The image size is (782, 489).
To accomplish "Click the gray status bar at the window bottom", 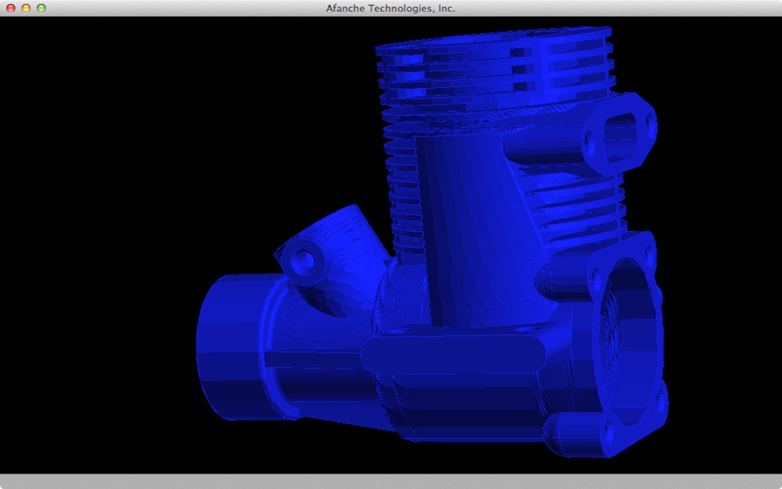I will (391, 481).
